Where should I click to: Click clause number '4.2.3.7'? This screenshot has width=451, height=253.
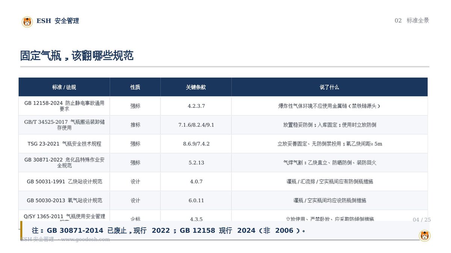coord(196,106)
